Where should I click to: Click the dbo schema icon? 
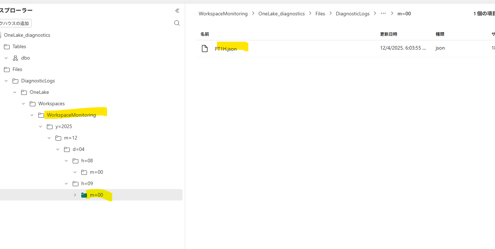(15, 58)
